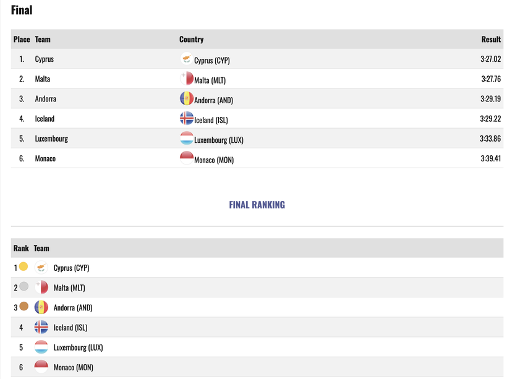
Task: Click the Result column header
Action: click(491, 40)
